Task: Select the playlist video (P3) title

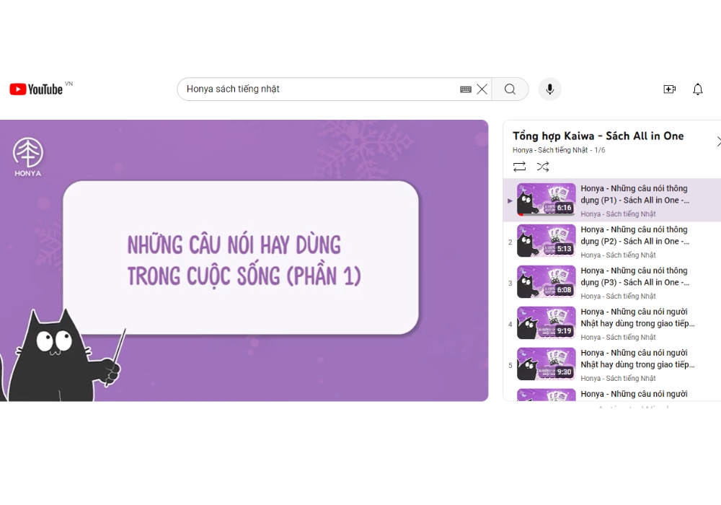Action: click(634, 276)
